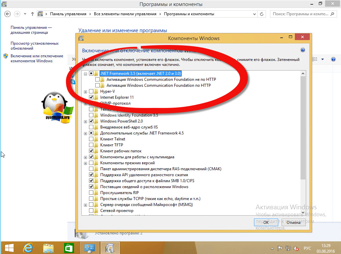The image size is (341, 254).
Task: Open Windows Store from taskbar
Action: point(69,248)
